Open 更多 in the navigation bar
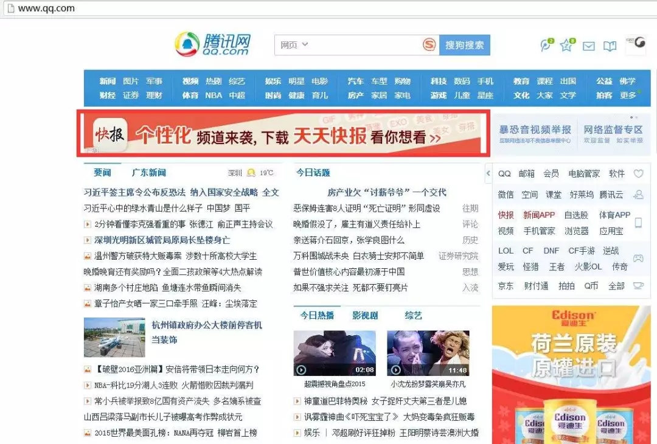The image size is (657, 444). 628,95
